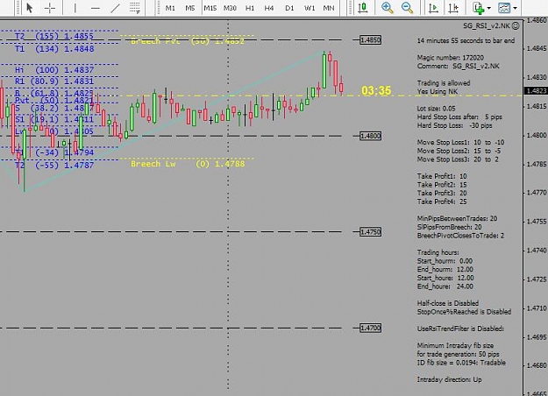Screen dimensions: 548x396
Task: Toggle chart shift from right border
Action: point(453,8)
